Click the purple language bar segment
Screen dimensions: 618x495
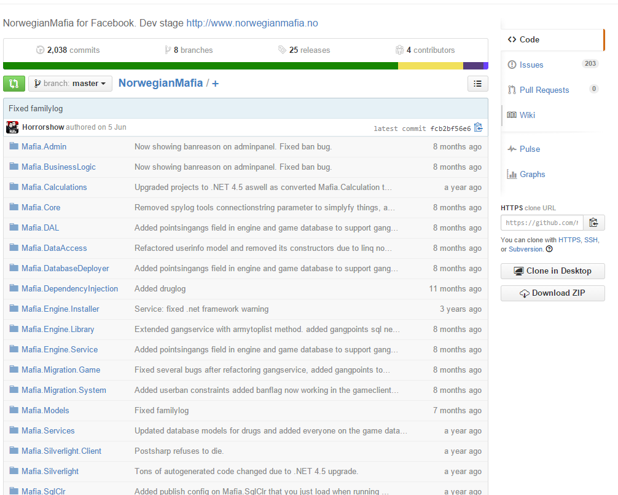tap(473, 65)
